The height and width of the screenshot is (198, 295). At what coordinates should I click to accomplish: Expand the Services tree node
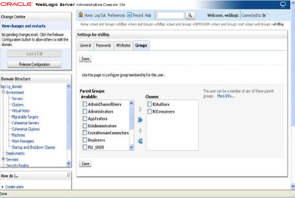click(3, 159)
